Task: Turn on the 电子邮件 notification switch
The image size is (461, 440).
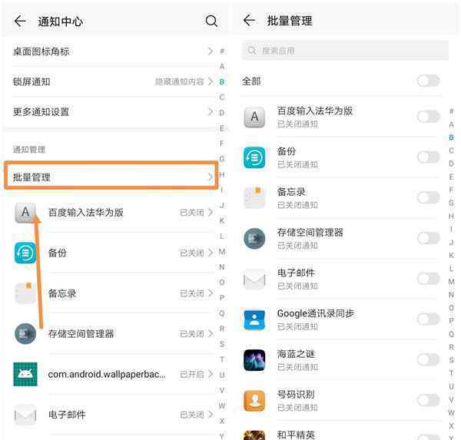Action: pos(429,279)
